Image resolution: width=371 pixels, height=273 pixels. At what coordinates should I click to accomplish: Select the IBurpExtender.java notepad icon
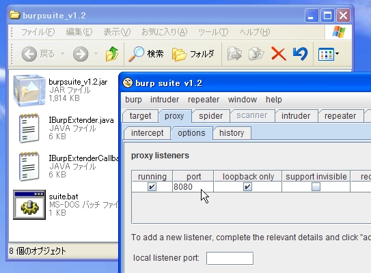pyautogui.click(x=29, y=128)
